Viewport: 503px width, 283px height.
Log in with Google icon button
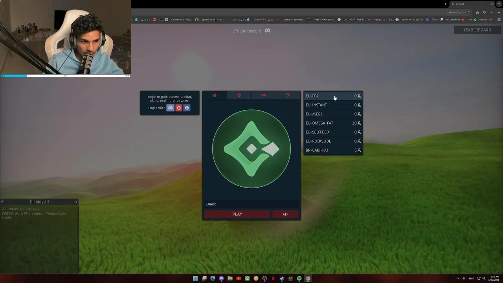[179, 108]
